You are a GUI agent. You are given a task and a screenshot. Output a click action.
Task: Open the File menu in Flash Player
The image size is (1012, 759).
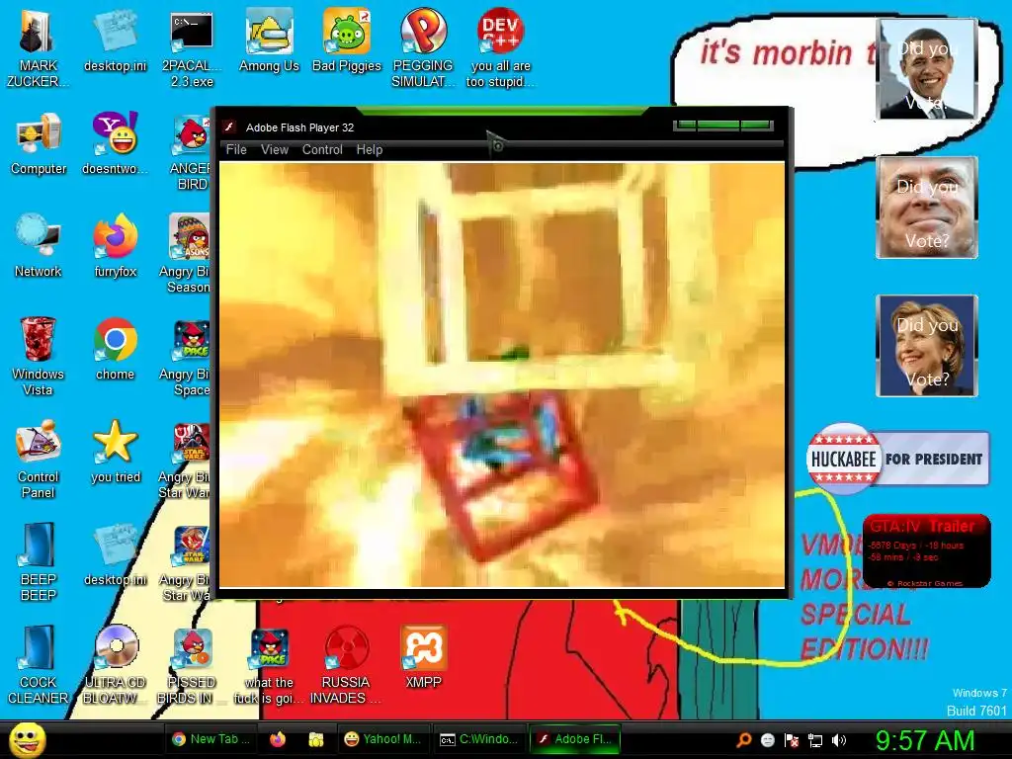236,150
